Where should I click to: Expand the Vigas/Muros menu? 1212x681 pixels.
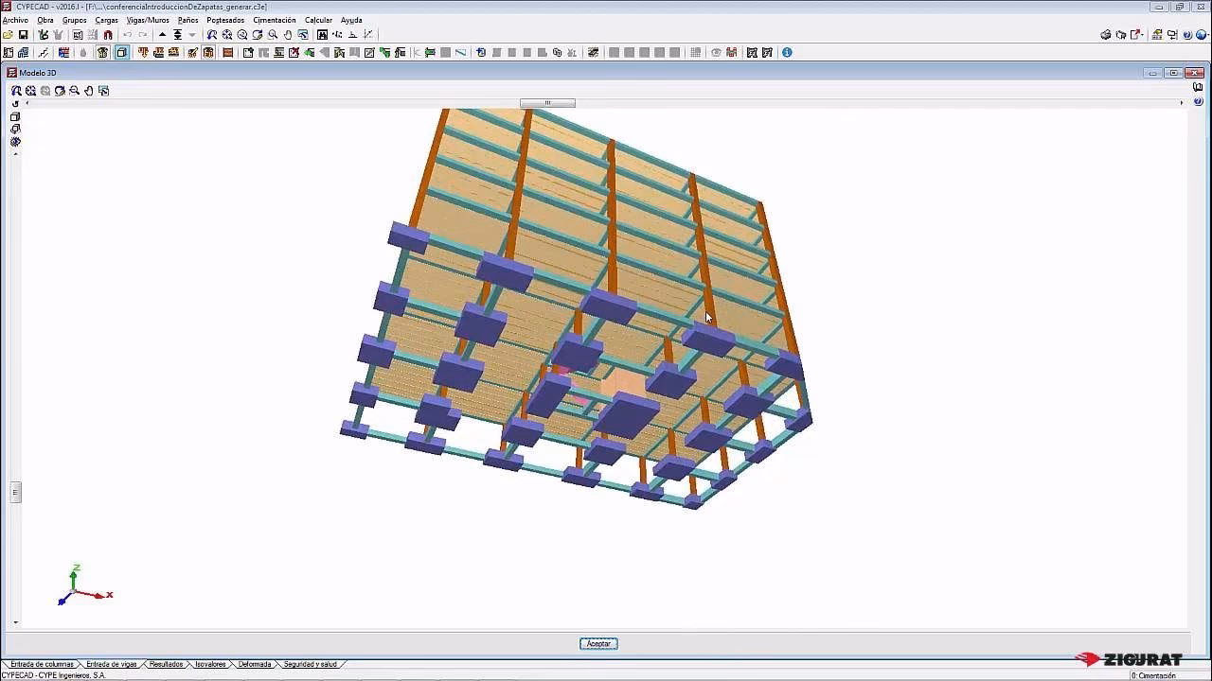[x=148, y=20]
